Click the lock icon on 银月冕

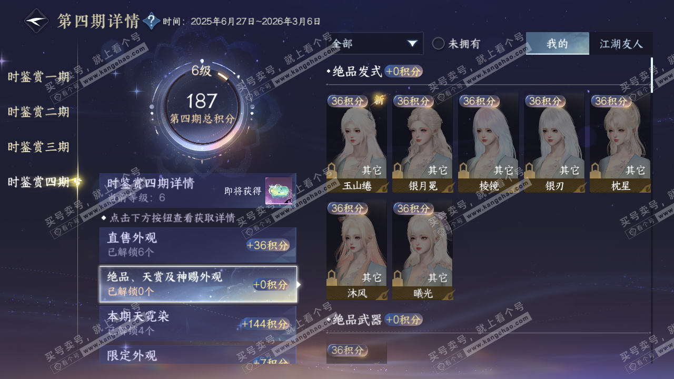pyautogui.click(x=398, y=171)
